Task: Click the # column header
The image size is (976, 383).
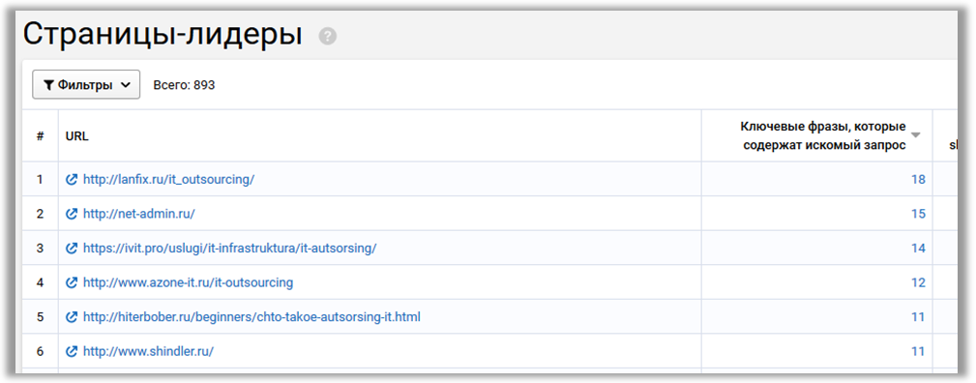Action: tap(40, 136)
